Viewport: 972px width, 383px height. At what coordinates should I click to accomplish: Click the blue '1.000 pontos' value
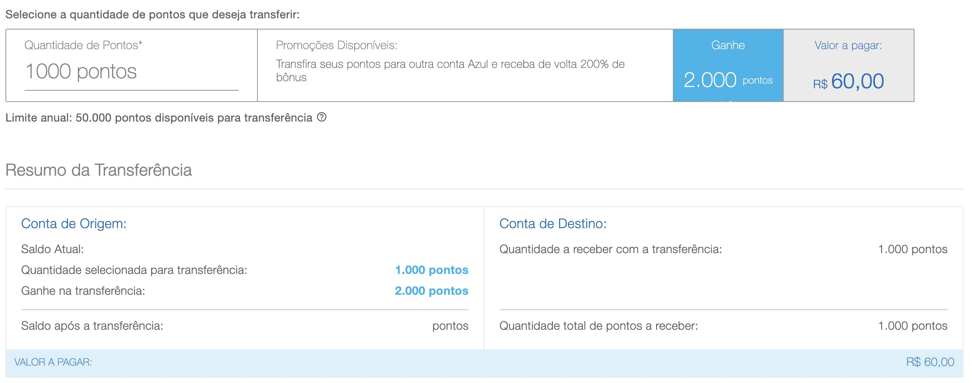click(x=432, y=270)
